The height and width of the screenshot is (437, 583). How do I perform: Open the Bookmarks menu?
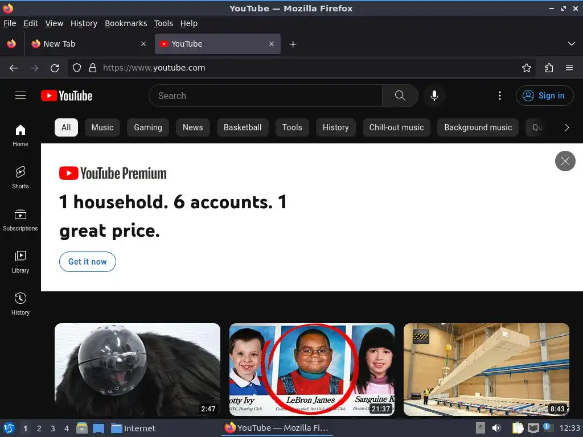pos(126,23)
